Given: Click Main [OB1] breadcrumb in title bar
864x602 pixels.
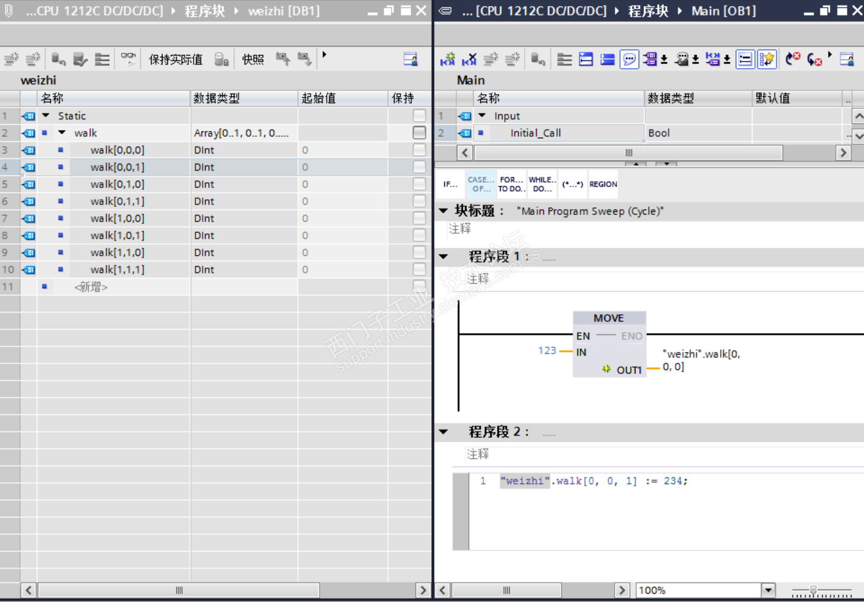Looking at the screenshot, I should 724,11.
